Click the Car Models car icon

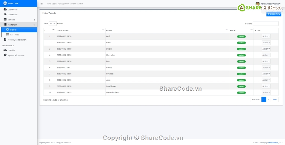[5, 14]
